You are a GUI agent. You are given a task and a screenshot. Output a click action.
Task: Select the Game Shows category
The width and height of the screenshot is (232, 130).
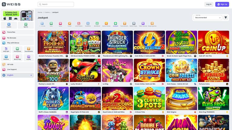click(106, 24)
